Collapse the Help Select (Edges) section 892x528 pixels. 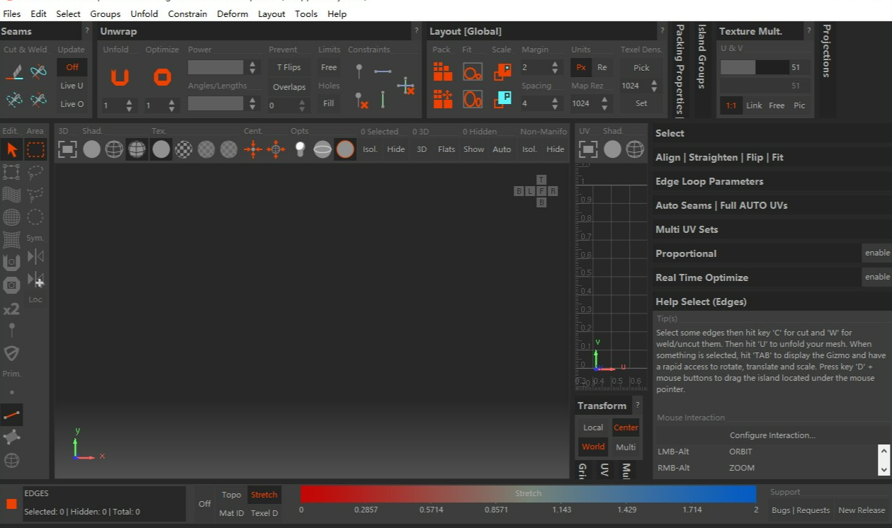[772, 302]
